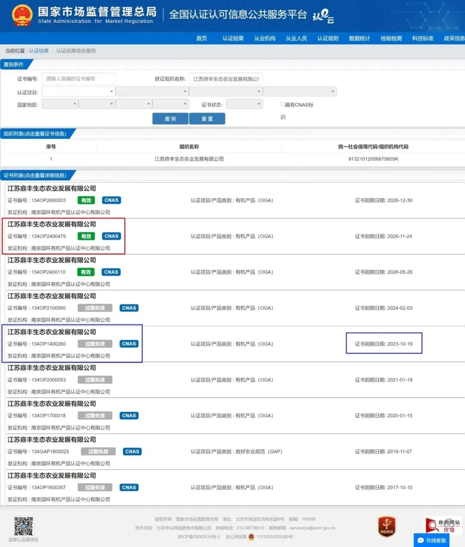Open the 在线客服 chat button
The image size is (465, 547).
click(x=431, y=540)
